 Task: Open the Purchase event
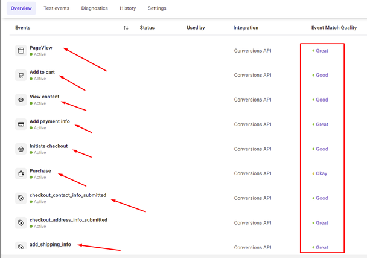coord(40,170)
